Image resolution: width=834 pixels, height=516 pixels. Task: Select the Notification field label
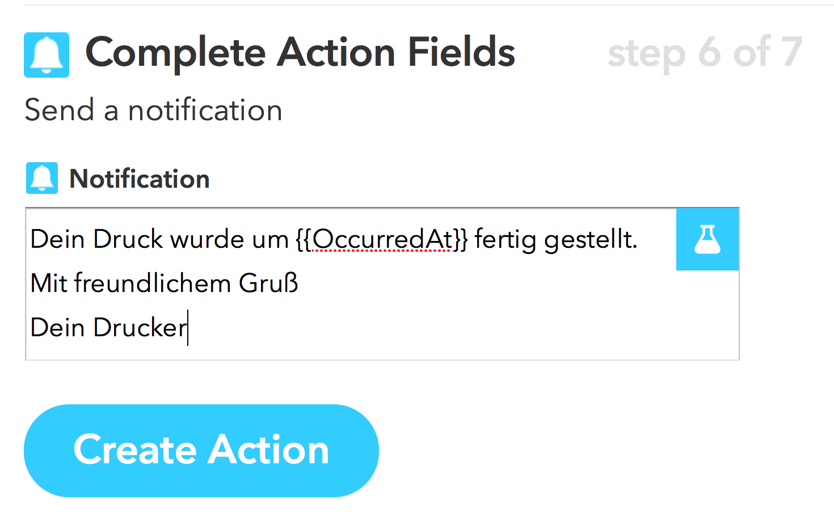(138, 179)
